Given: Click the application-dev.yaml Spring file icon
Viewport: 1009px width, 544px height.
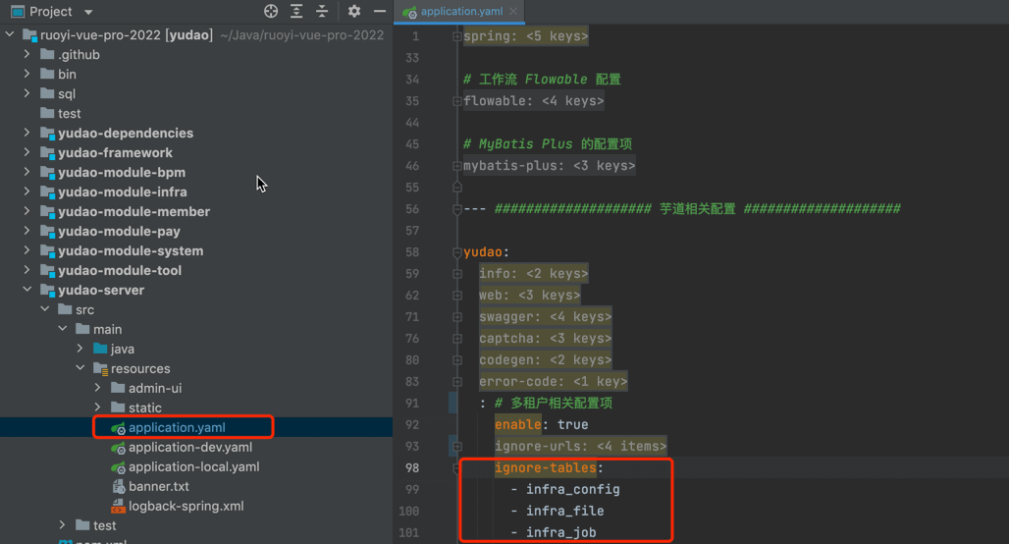Looking at the screenshot, I should click(x=119, y=448).
